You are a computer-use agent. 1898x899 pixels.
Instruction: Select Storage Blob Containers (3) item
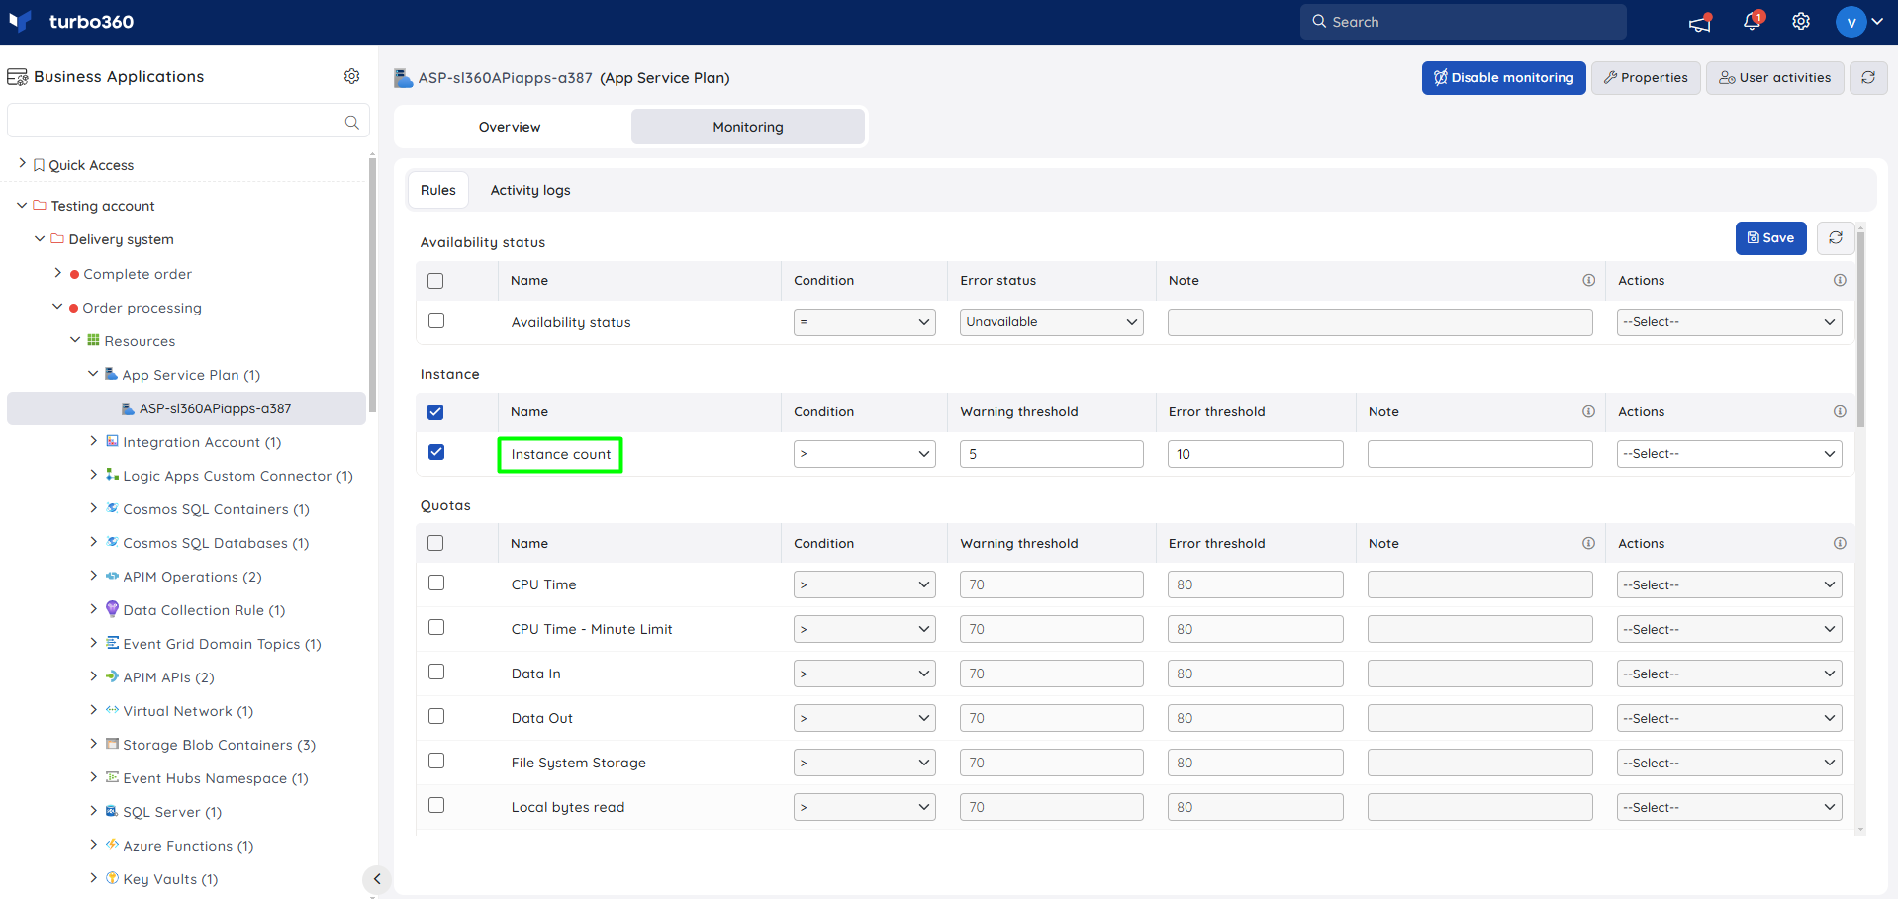220,745
